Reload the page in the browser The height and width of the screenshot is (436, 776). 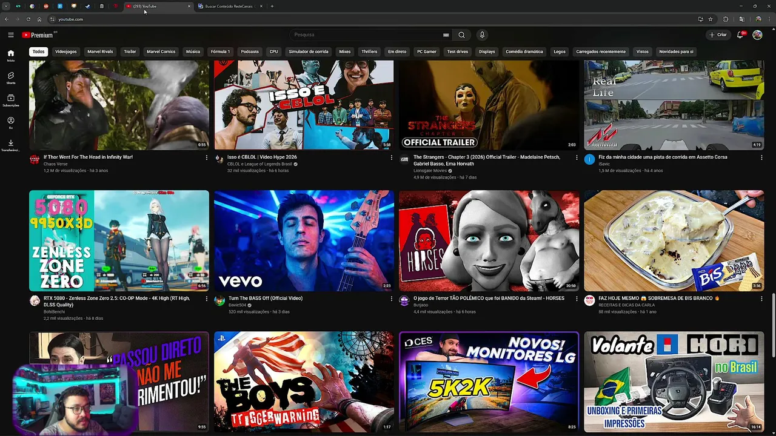tap(28, 19)
